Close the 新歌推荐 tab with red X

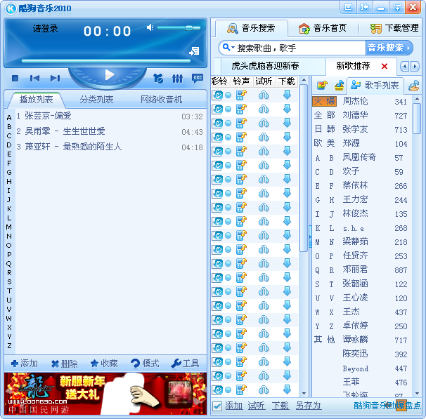point(384,66)
